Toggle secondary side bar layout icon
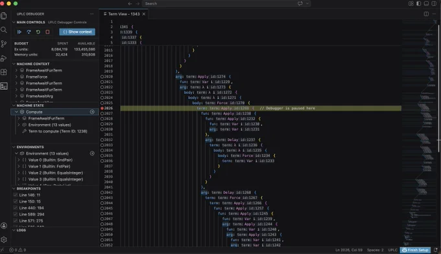This screenshot has height=254, width=441. point(434,4)
